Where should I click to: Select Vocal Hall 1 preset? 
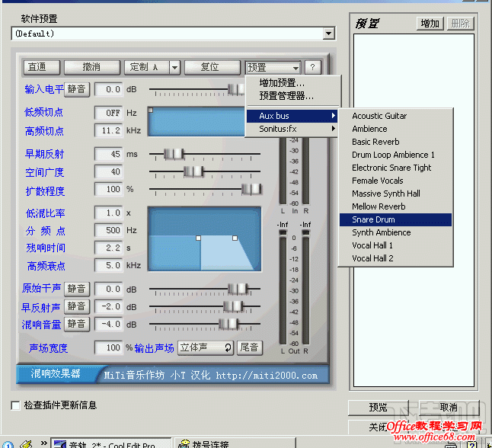tap(395, 245)
